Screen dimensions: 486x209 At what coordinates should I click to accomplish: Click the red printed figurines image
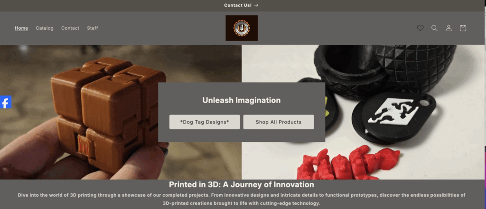point(348,164)
